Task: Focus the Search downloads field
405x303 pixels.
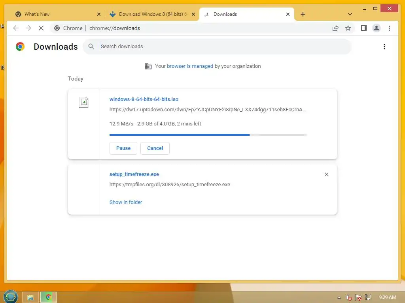Action: [x=217, y=47]
